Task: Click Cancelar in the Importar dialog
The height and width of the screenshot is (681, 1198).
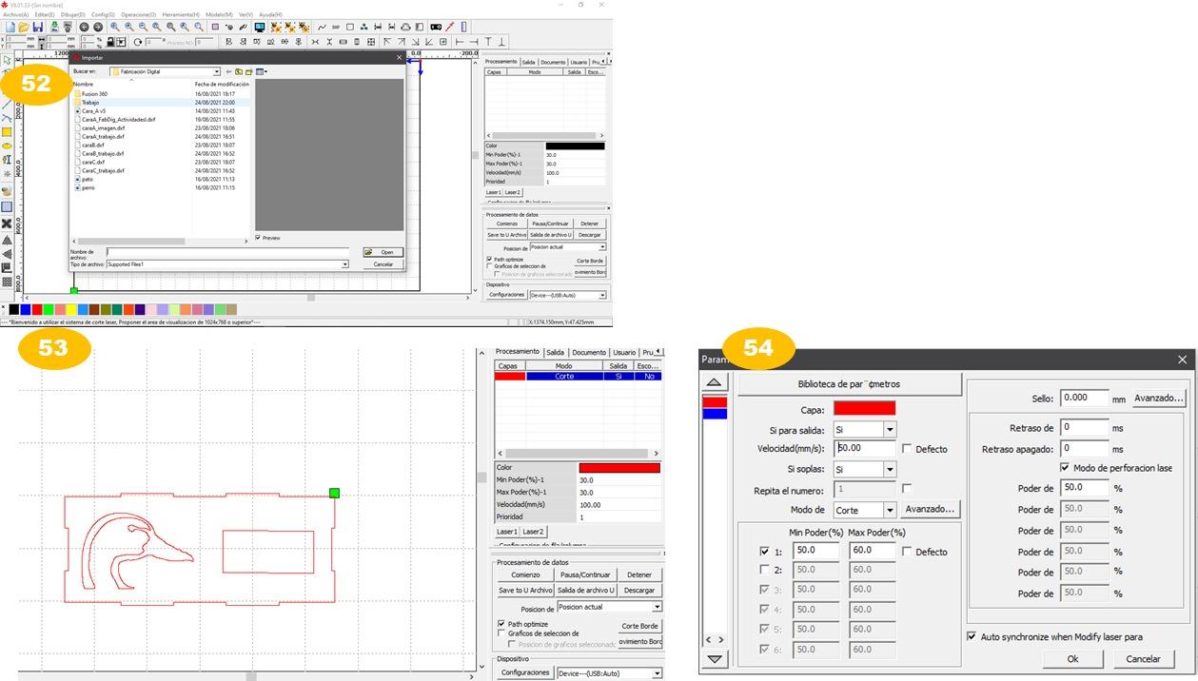Action: [383, 264]
